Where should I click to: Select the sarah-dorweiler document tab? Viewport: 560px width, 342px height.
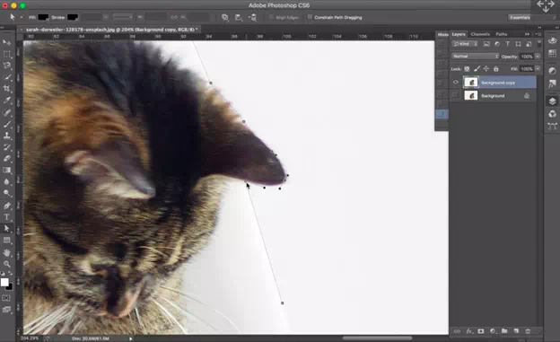111,30
